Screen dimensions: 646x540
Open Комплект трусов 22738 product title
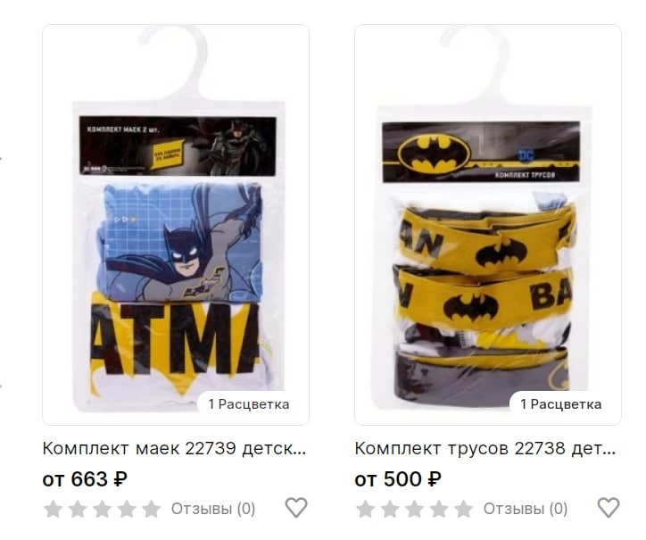click(485, 448)
